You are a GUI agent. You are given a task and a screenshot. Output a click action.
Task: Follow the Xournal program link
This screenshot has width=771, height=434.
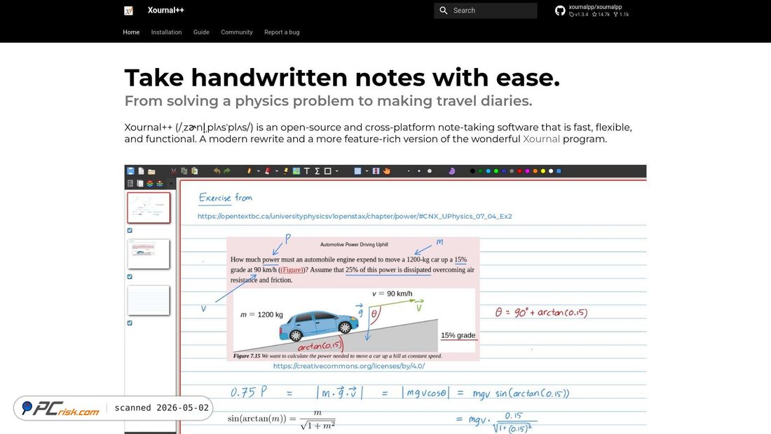(541, 140)
